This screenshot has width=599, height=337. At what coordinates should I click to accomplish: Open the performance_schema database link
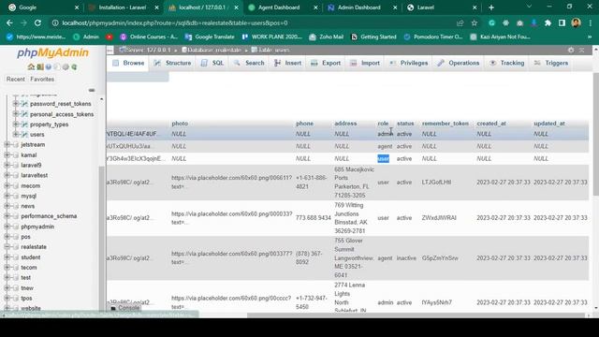[x=49, y=216]
